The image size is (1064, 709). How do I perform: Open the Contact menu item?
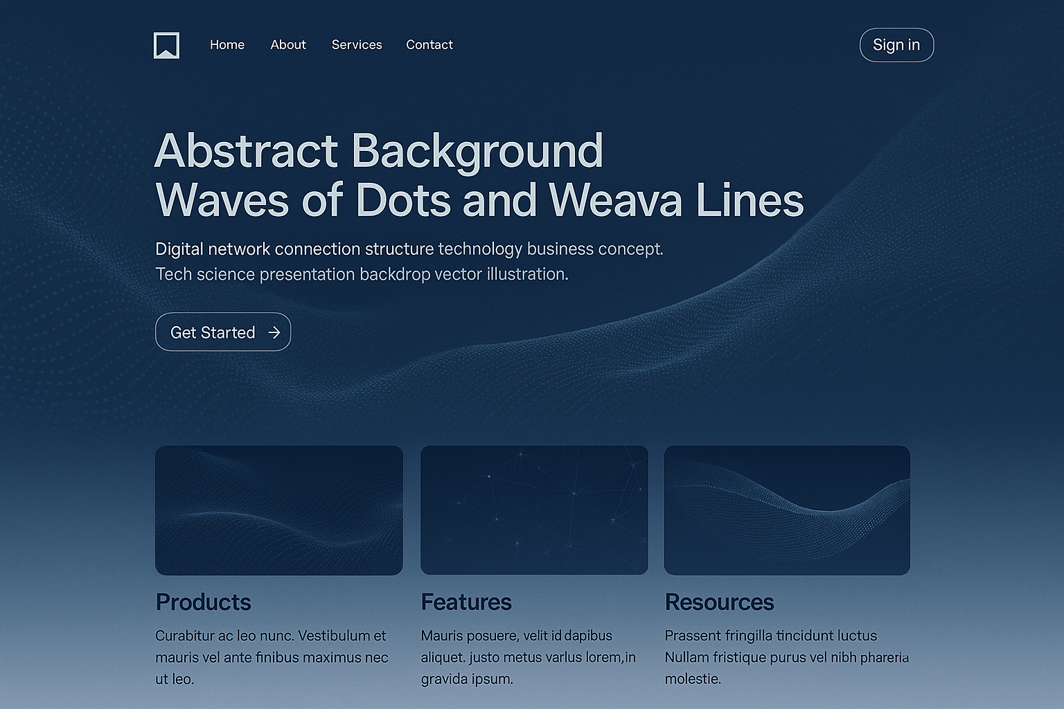tap(429, 45)
